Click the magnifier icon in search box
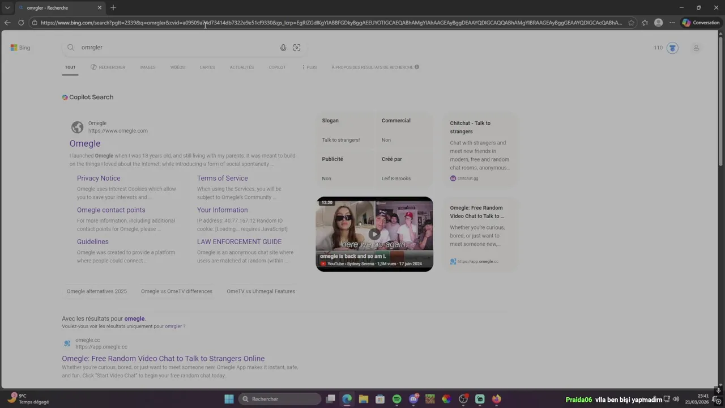The width and height of the screenshot is (725, 408). pyautogui.click(x=71, y=48)
